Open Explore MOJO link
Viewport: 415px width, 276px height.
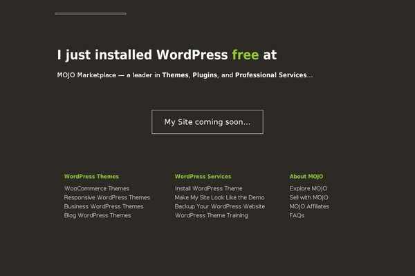click(x=308, y=188)
